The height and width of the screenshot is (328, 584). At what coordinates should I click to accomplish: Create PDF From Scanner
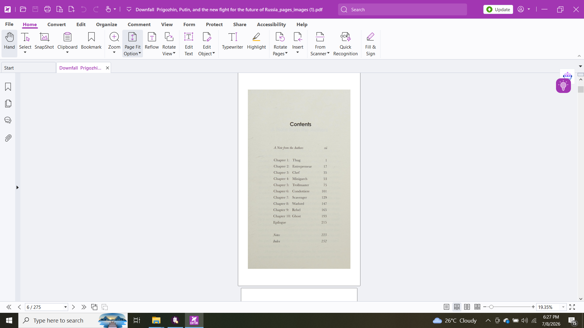point(320,44)
